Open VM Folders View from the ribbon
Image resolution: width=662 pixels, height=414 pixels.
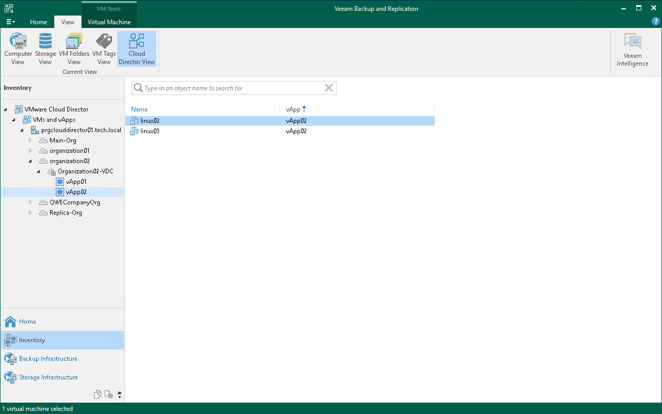click(74, 49)
